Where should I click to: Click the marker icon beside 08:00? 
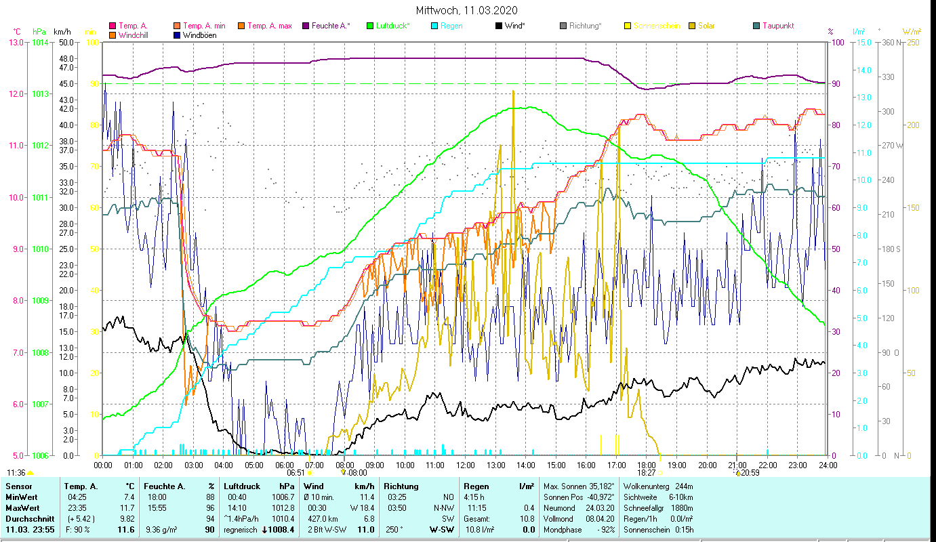click(x=344, y=472)
